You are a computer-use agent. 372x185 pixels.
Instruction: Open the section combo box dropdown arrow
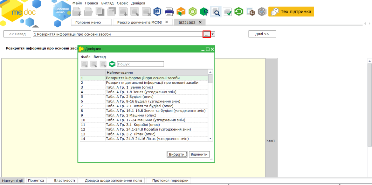pos(213,34)
